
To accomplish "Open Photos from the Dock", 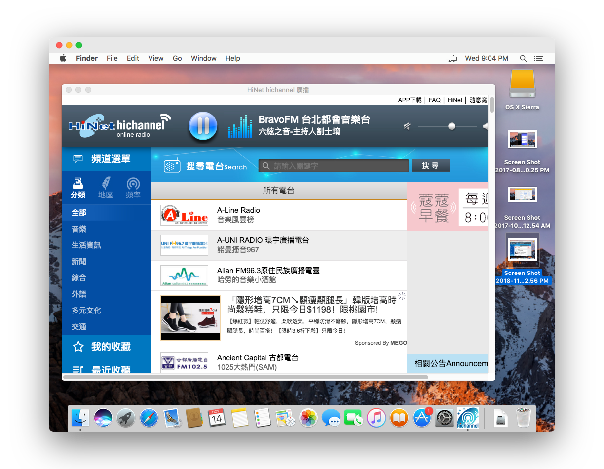I will point(308,419).
